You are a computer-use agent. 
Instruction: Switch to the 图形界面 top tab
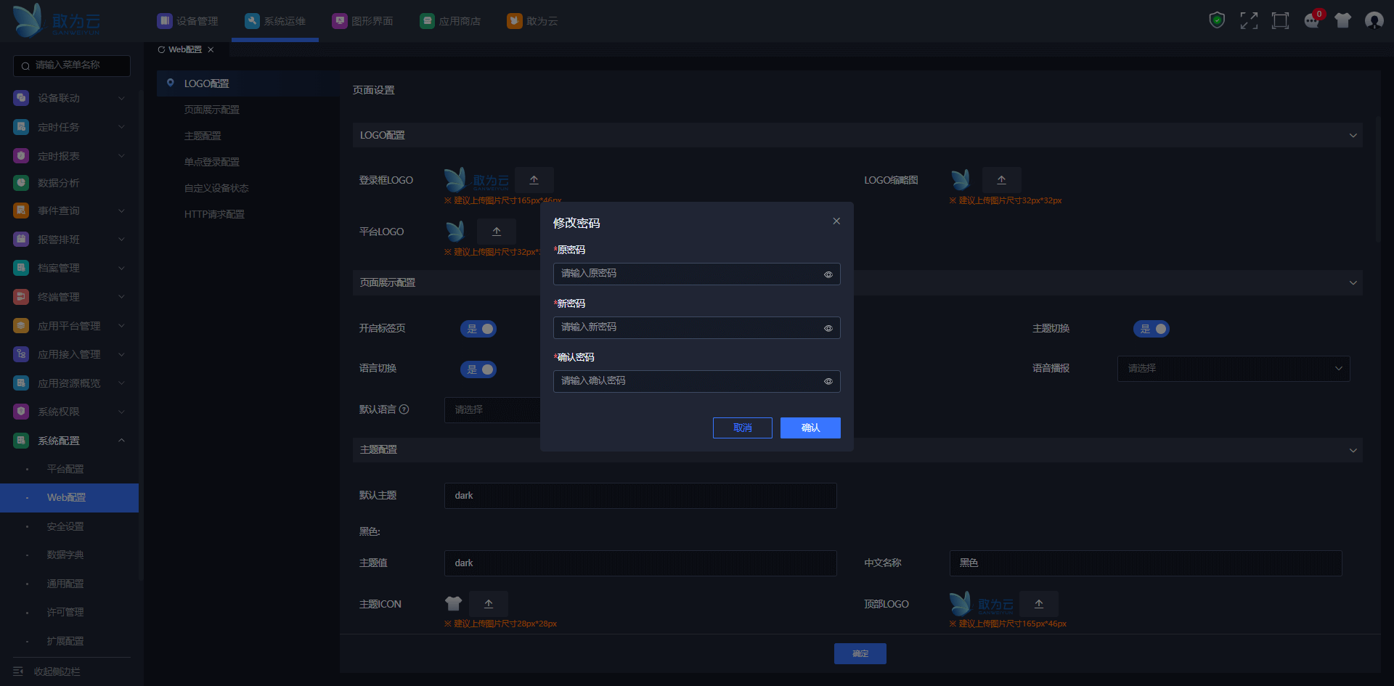363,21
